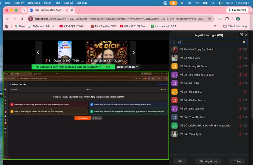Open Control Center icon
253x165 pixels.
pos(220,3)
